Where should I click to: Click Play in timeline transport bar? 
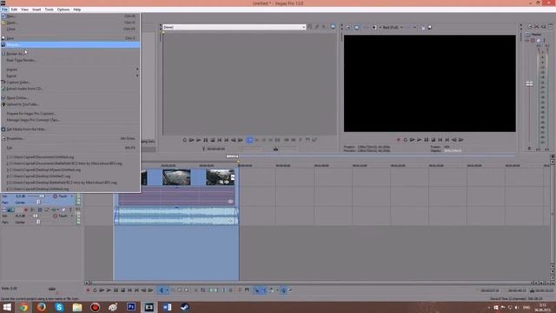click(109, 290)
